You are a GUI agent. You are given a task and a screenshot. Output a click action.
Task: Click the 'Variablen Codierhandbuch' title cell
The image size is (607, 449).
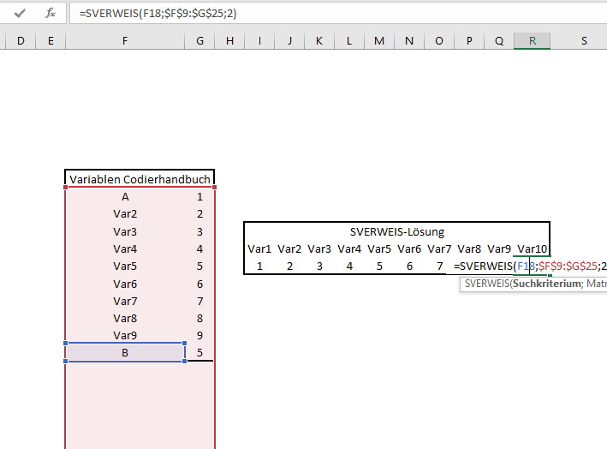pos(140,179)
